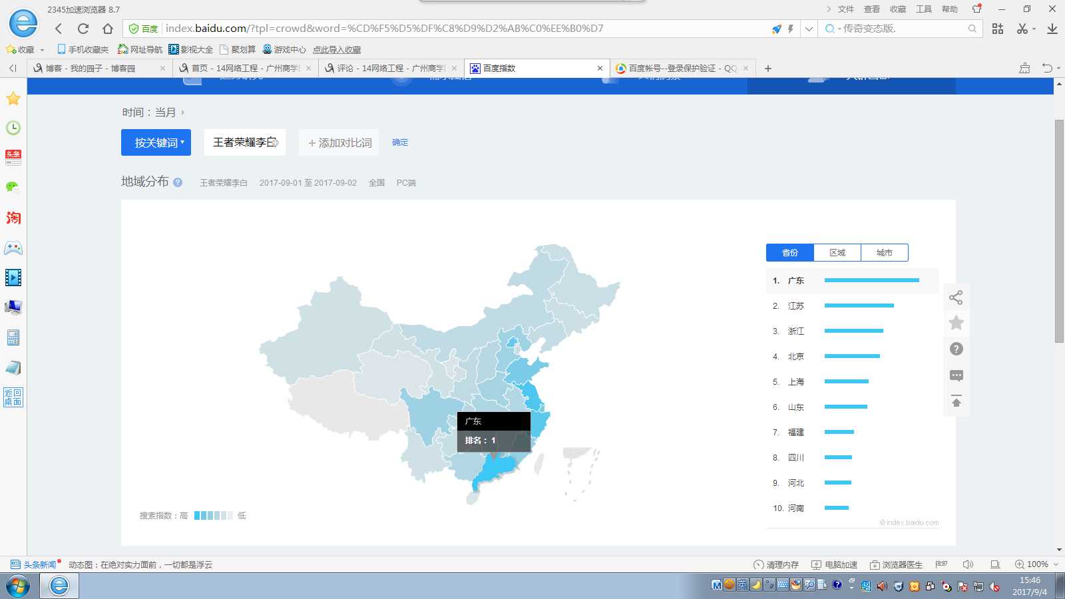Click the 确定 confirm link
The width and height of the screenshot is (1065, 599).
(x=400, y=142)
